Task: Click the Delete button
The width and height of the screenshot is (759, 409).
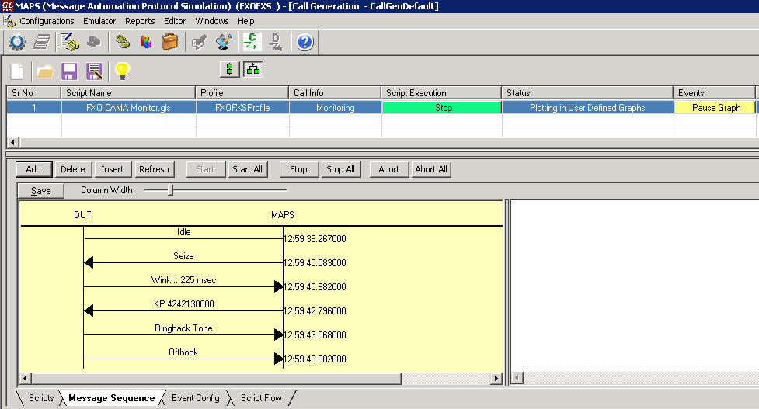Action: (72, 169)
